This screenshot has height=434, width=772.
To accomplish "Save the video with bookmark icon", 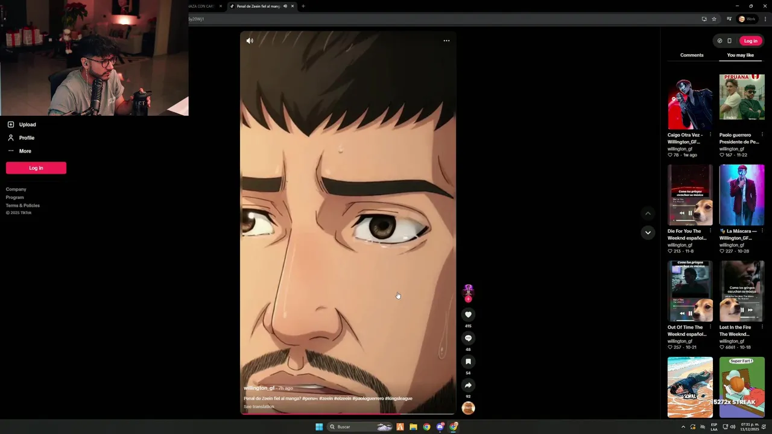I will (x=468, y=362).
